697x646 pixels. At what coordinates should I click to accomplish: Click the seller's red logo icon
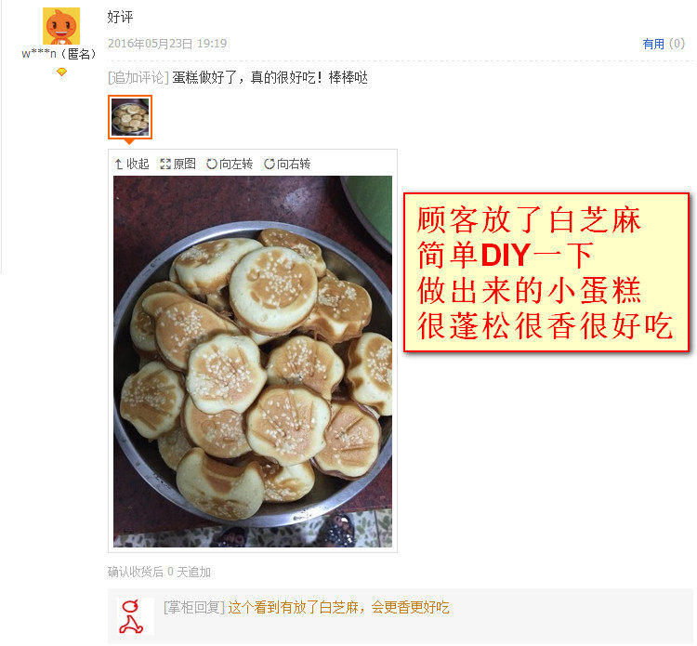pos(132,616)
